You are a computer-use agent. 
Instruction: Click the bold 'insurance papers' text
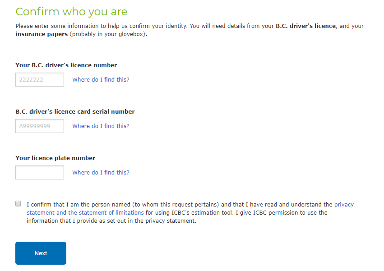42,34
